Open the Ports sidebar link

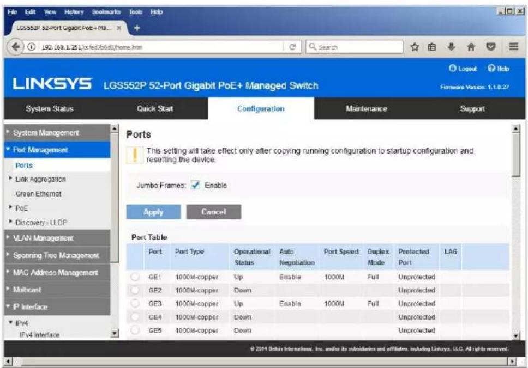[x=24, y=165]
